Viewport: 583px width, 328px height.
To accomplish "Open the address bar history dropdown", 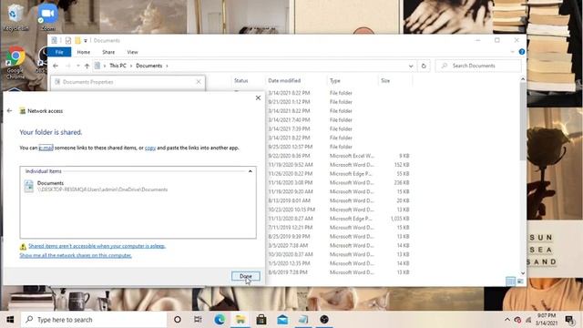I will pyautogui.click(x=411, y=66).
